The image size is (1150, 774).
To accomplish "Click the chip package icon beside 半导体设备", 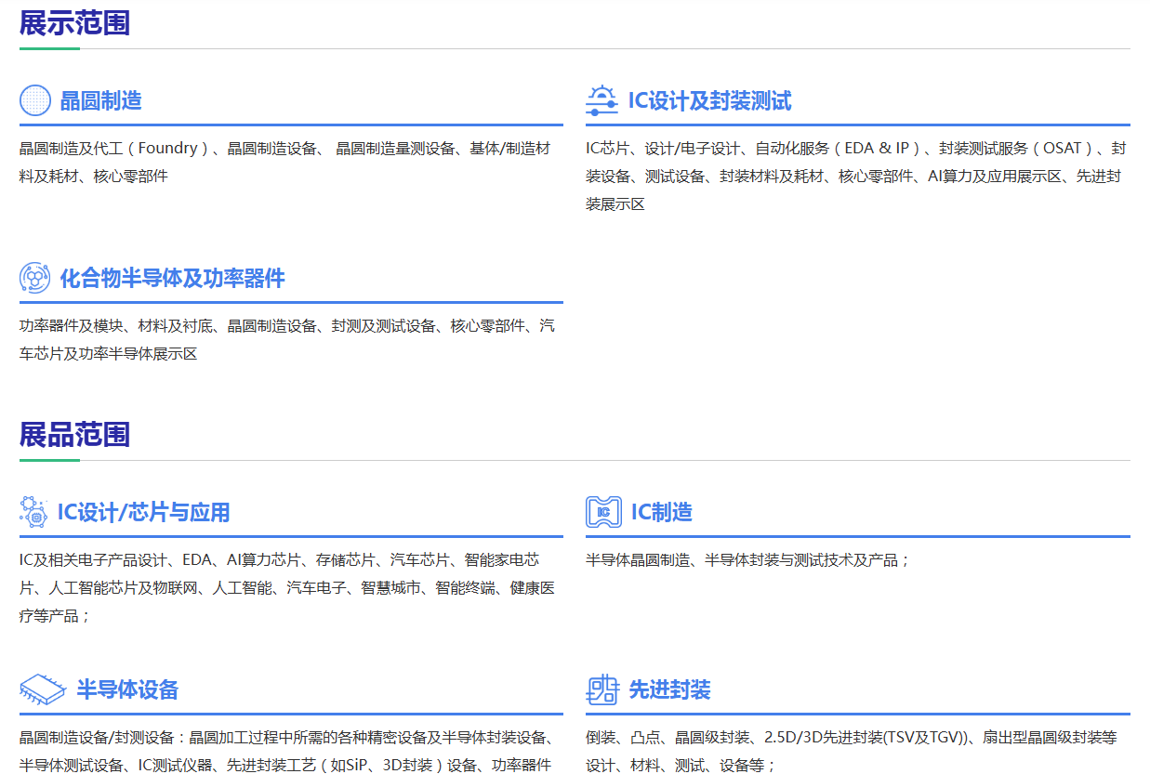I will click(43, 689).
